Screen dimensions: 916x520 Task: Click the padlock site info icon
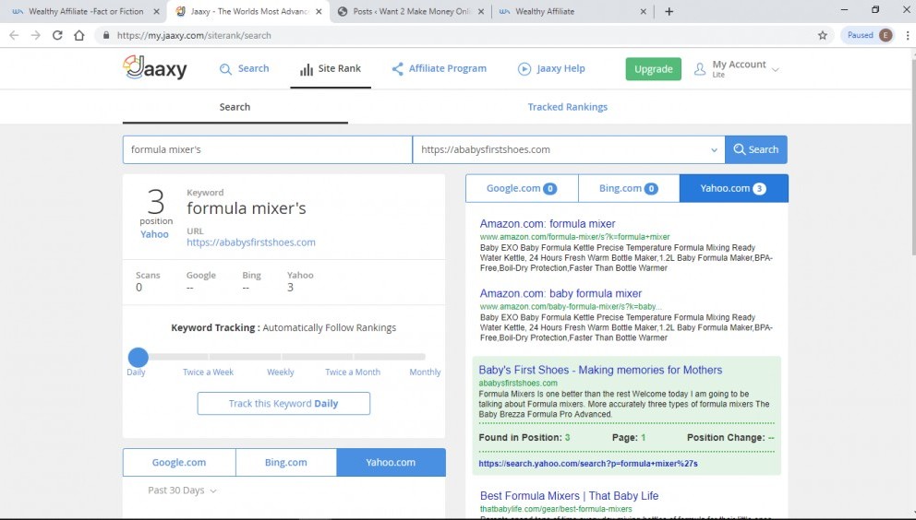106,35
